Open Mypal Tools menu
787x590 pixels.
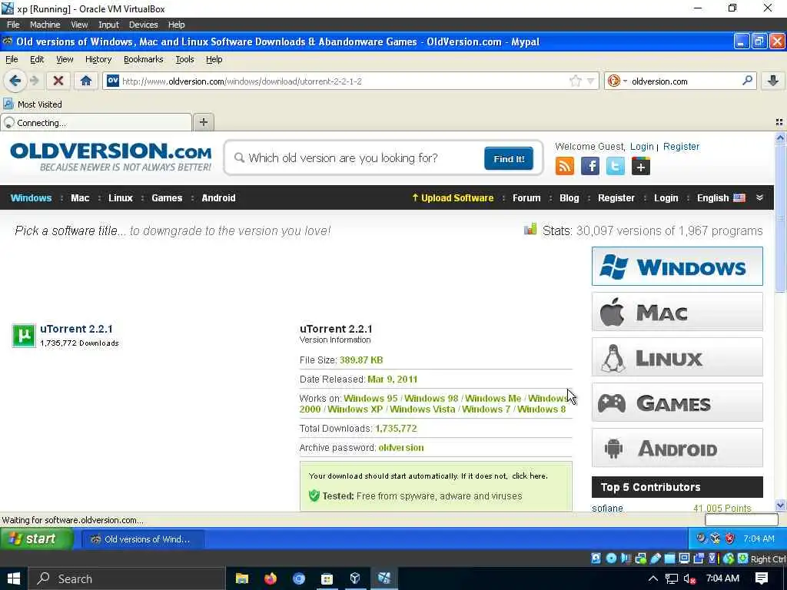pos(184,59)
